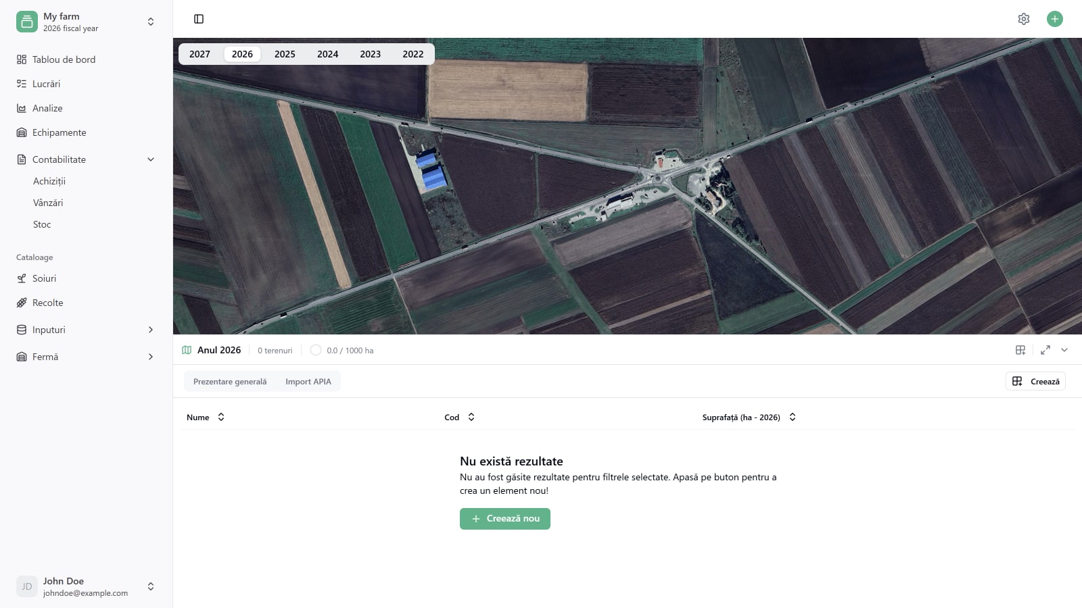Click the Nu există rezultate heading
This screenshot has width=1082, height=608.
pyautogui.click(x=511, y=461)
